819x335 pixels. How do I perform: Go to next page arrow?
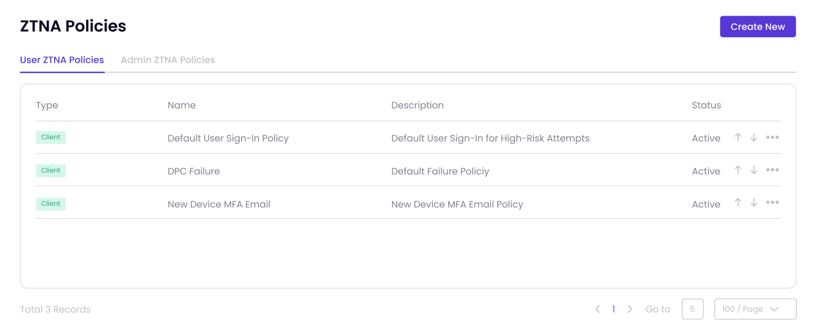tap(630, 309)
